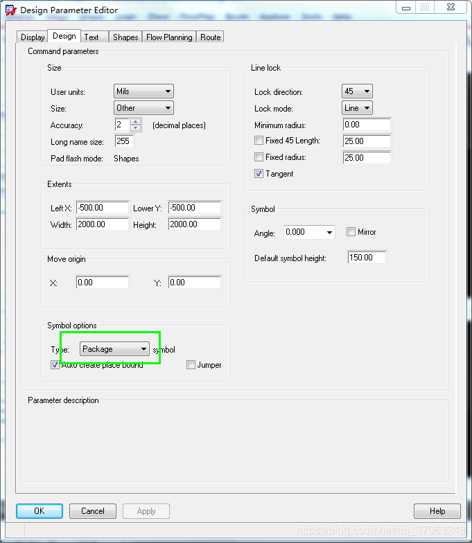The image size is (472, 543).
Task: Uncheck the Tangent checkbox
Action: click(x=259, y=173)
